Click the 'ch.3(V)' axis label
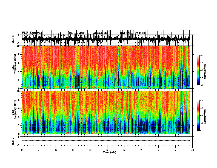 click(x=13, y=141)
